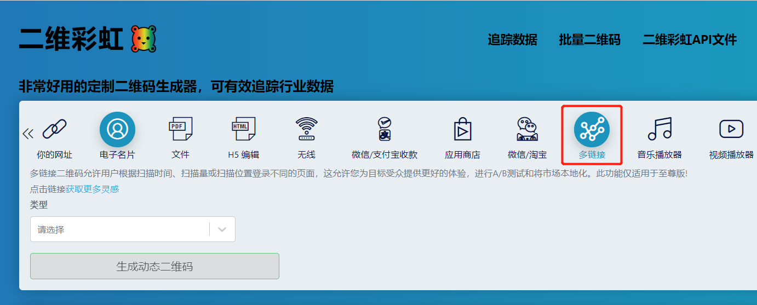Select the 微信/支付宝收款 payment icon
Image resolution: width=757 pixels, height=305 pixels.
[385, 129]
